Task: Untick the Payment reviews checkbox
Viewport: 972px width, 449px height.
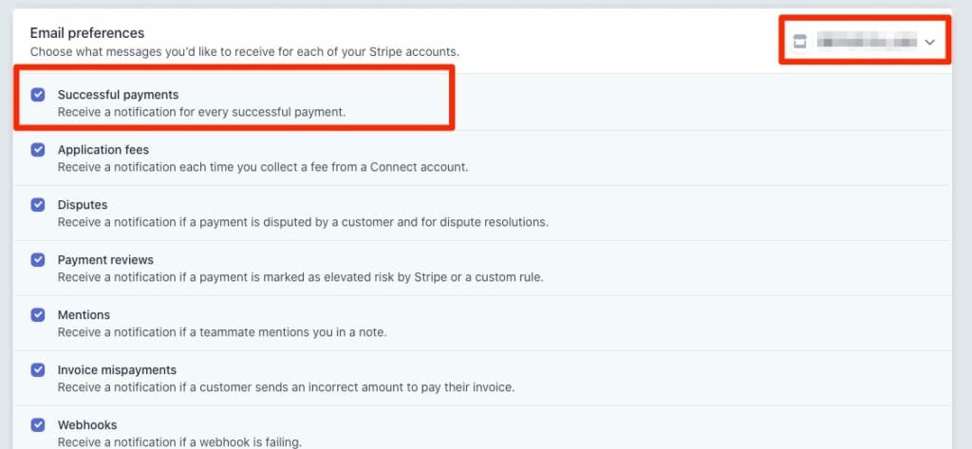Action: (38, 260)
